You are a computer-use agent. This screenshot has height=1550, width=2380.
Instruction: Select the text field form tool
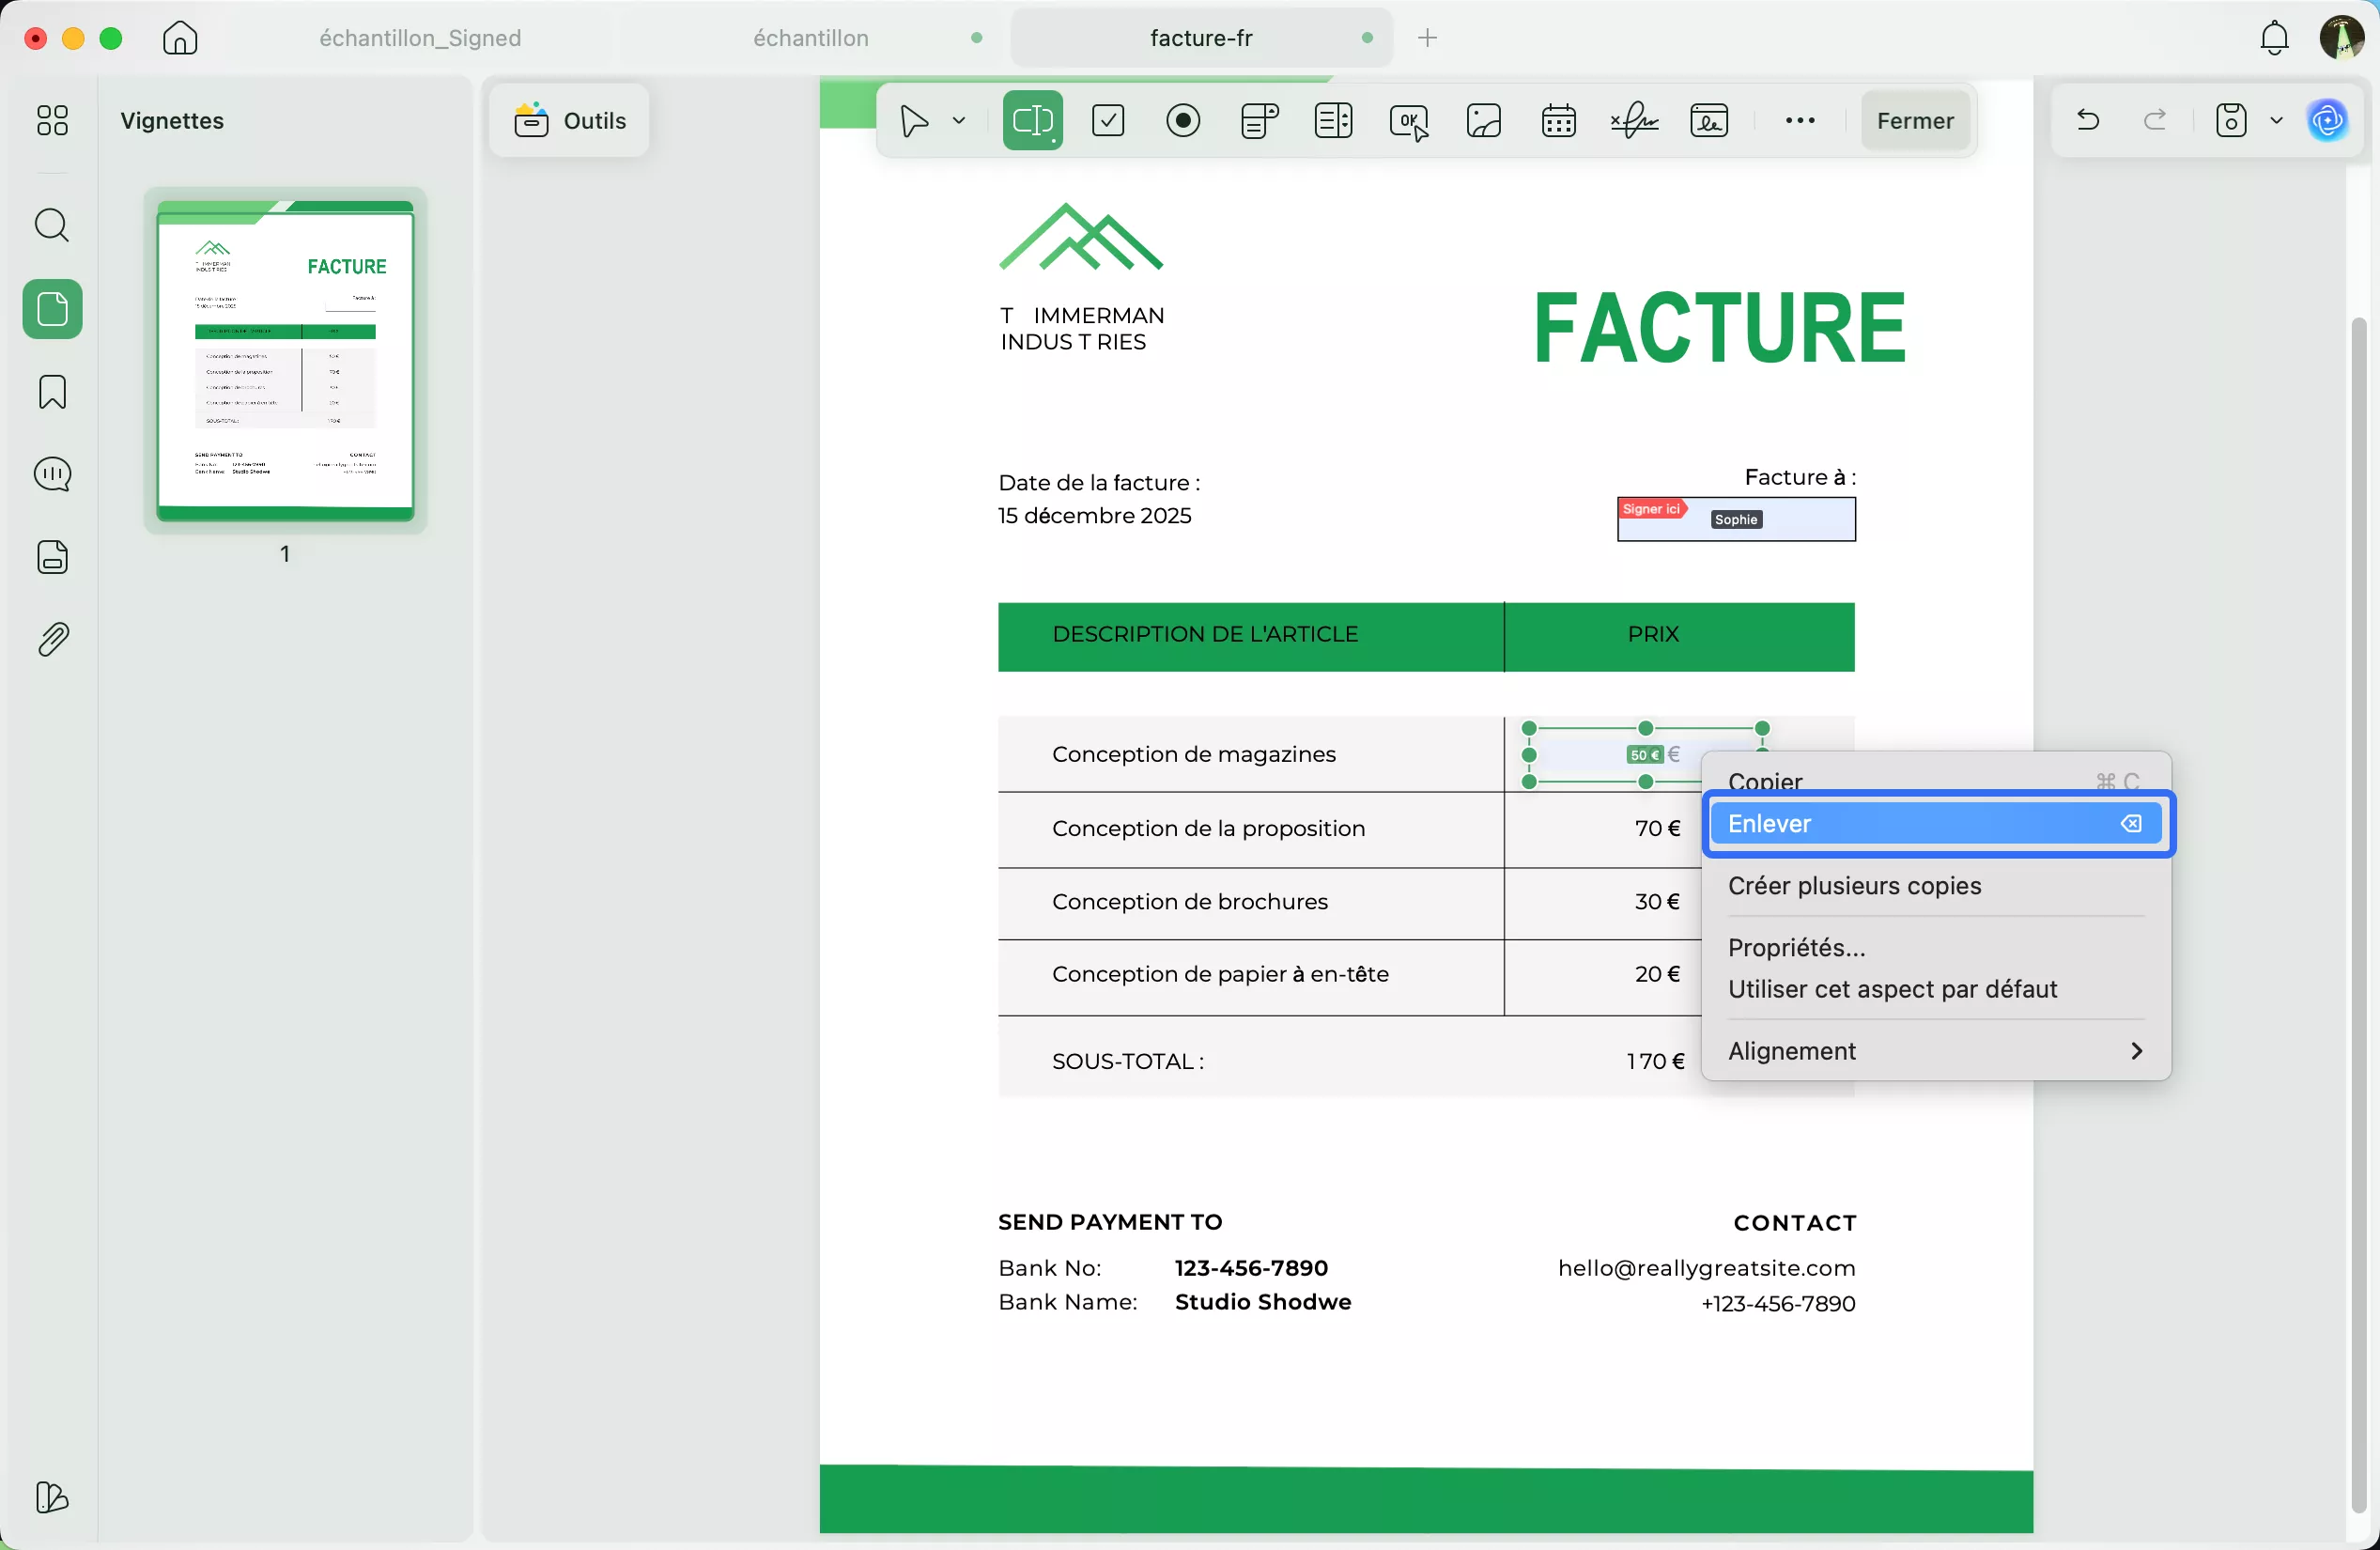[x=1032, y=121]
